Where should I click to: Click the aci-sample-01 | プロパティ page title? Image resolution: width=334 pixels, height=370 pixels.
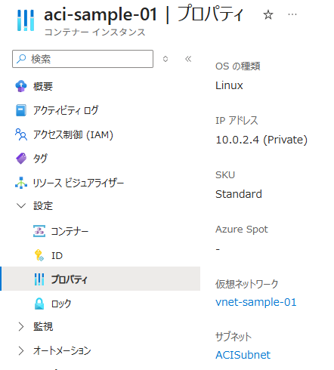[144, 14]
